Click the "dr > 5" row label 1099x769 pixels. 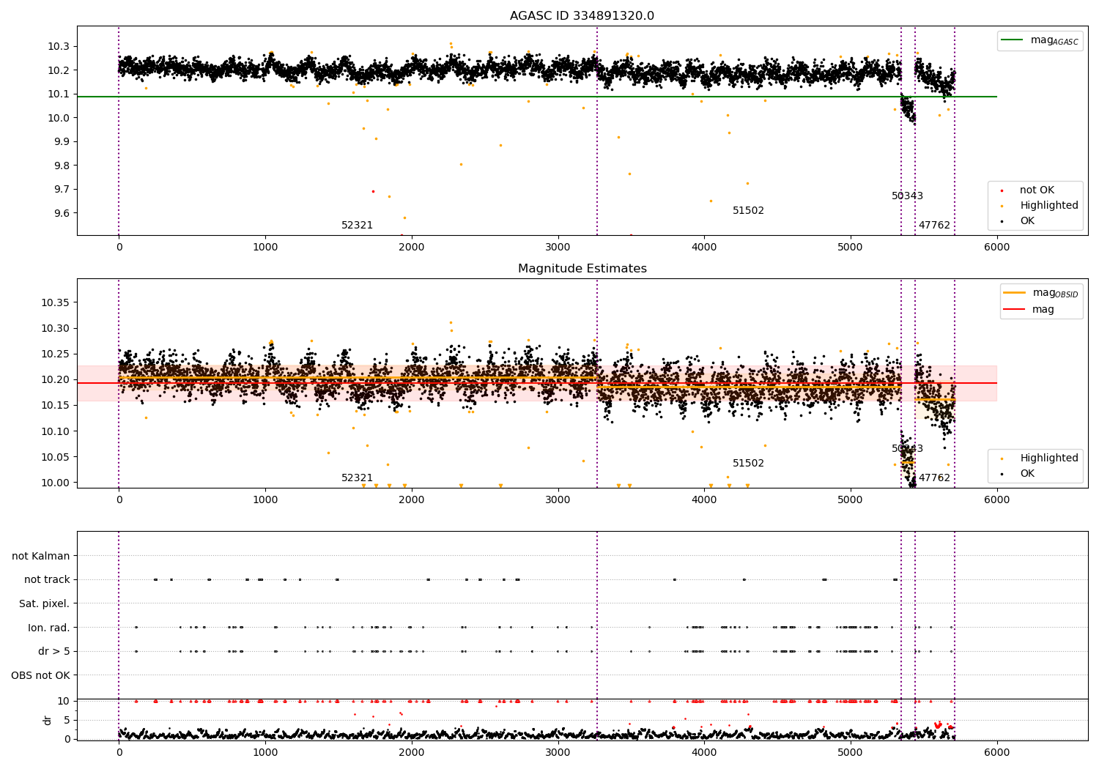54,652
